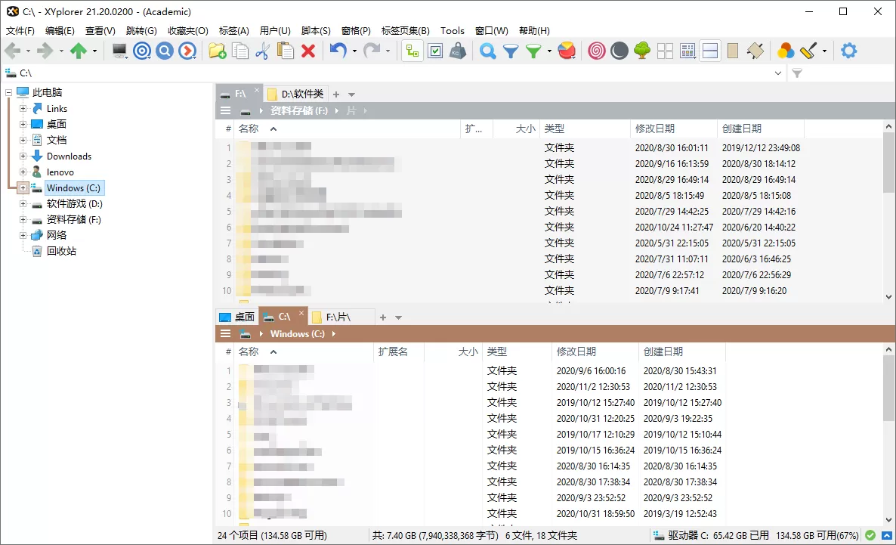Click the spiral Mini Tree icon
The height and width of the screenshot is (545, 896).
pos(596,51)
